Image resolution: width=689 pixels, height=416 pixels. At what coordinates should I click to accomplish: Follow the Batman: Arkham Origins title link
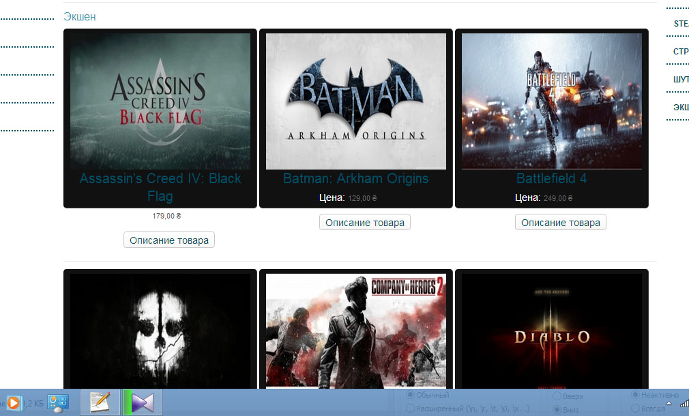[x=356, y=178]
